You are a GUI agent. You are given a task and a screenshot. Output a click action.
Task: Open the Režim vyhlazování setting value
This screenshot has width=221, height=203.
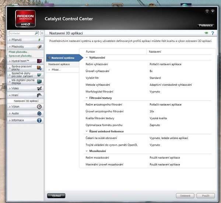coord(165,64)
